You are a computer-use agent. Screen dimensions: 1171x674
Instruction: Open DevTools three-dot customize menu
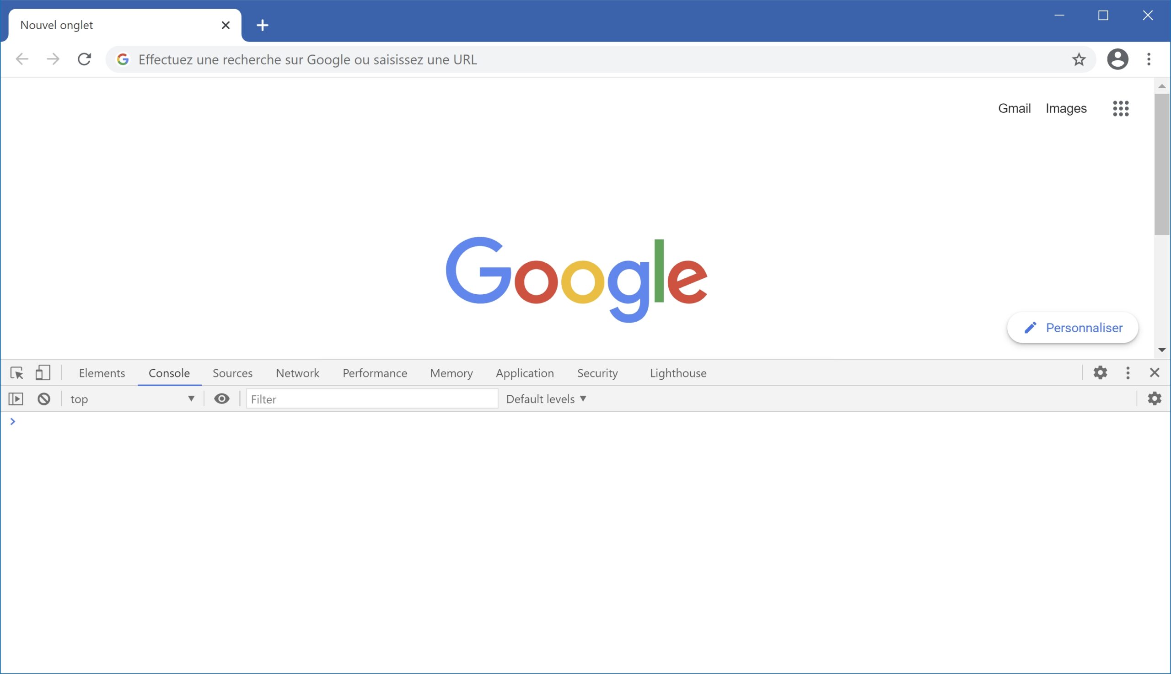[x=1128, y=373]
